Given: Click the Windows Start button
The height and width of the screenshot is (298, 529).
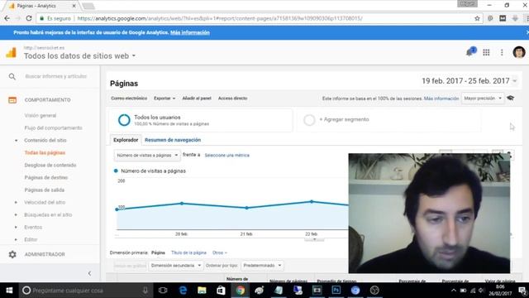Looking at the screenshot, I should pos(9,291).
